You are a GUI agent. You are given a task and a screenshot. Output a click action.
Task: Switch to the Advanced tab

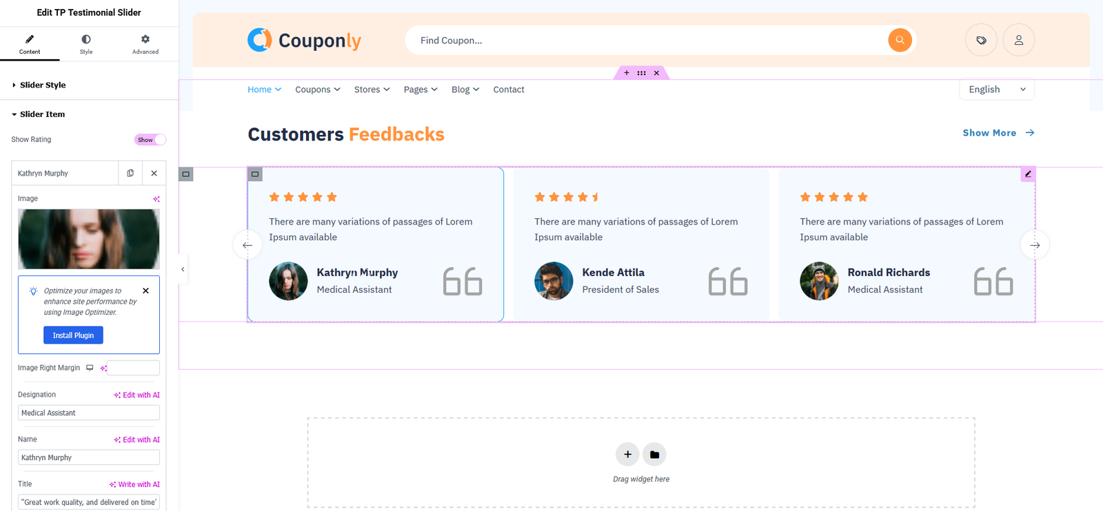(145, 44)
